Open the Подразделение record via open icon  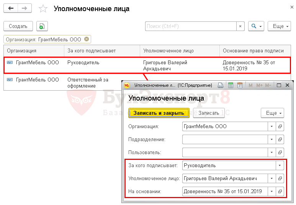coord(280,139)
